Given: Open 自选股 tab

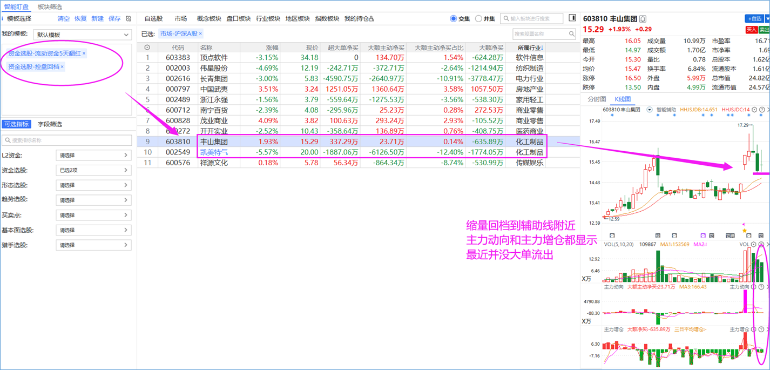Looking at the screenshot, I should [x=153, y=19].
